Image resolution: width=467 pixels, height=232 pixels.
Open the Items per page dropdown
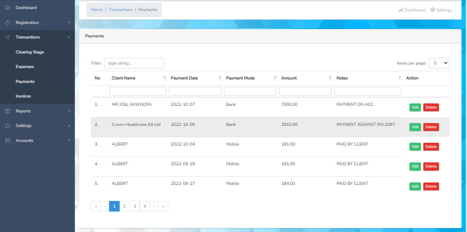click(x=439, y=63)
